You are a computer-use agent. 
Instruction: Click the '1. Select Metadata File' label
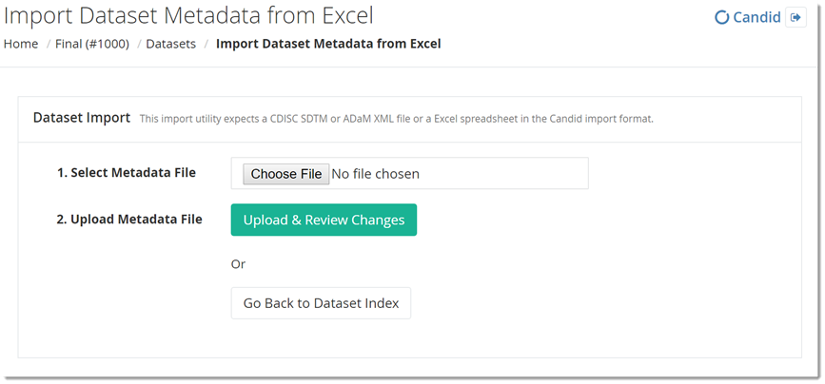(126, 173)
